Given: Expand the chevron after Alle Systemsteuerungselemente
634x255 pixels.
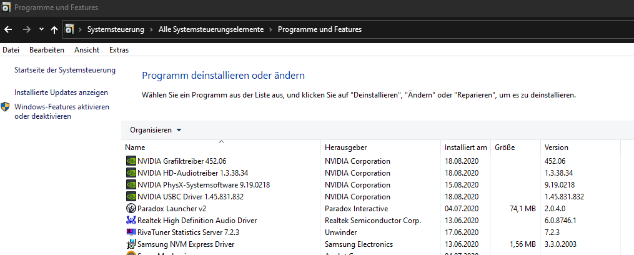Looking at the screenshot, I should pos(271,29).
